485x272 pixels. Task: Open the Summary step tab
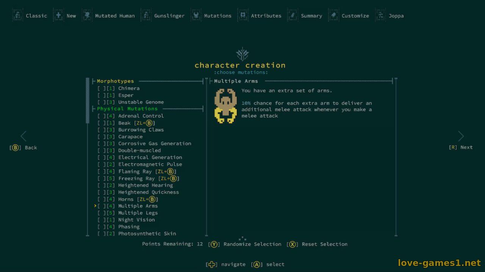(x=311, y=16)
